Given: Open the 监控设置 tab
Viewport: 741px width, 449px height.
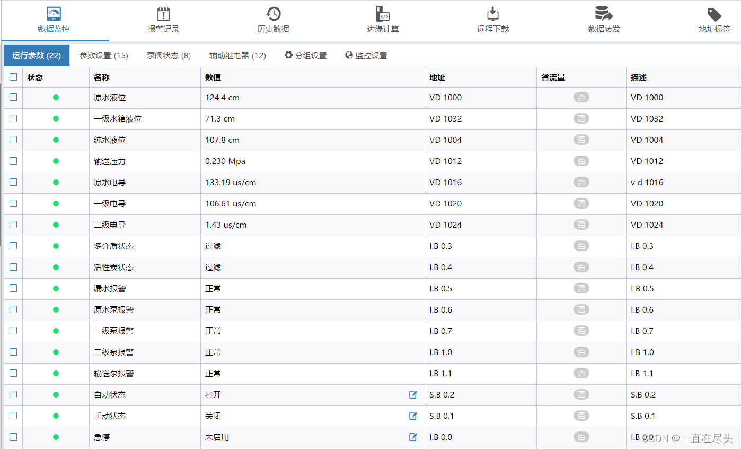Looking at the screenshot, I should coord(366,55).
